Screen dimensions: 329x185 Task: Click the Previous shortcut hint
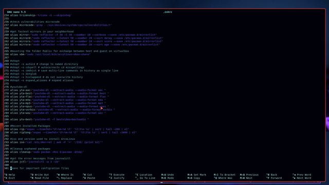point(249,175)
